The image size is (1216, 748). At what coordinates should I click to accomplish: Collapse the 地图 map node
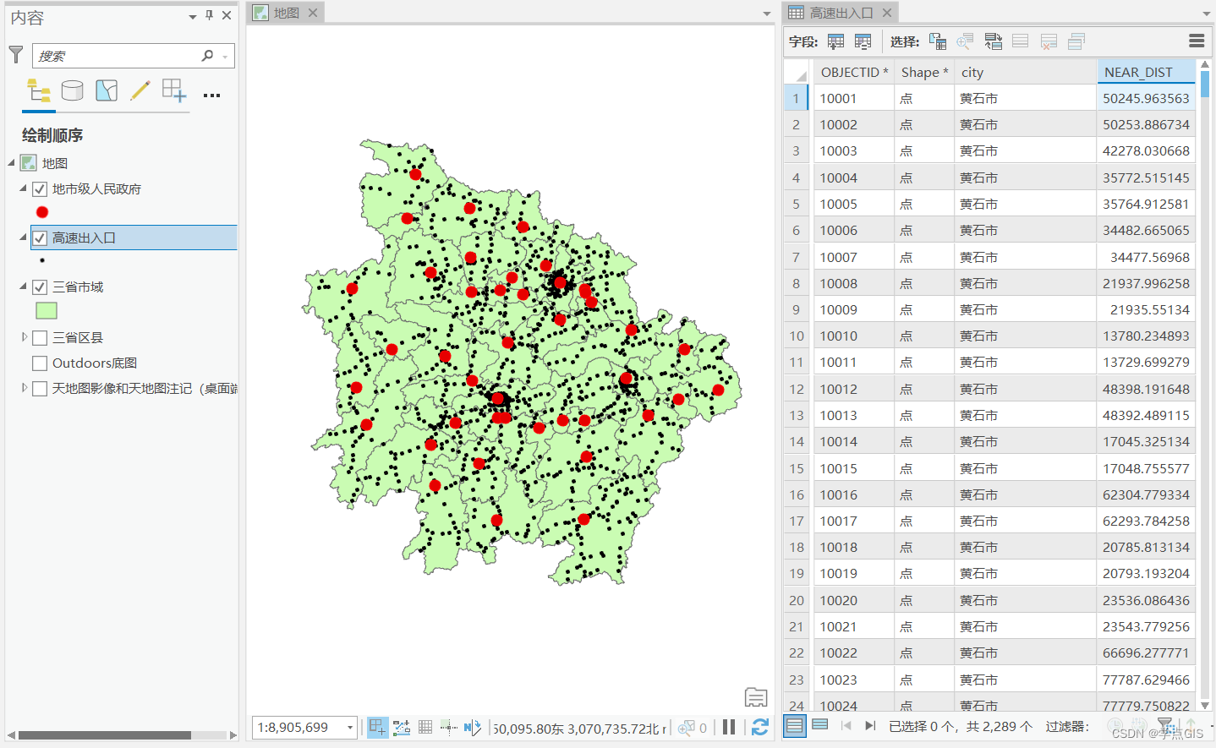[x=12, y=162]
